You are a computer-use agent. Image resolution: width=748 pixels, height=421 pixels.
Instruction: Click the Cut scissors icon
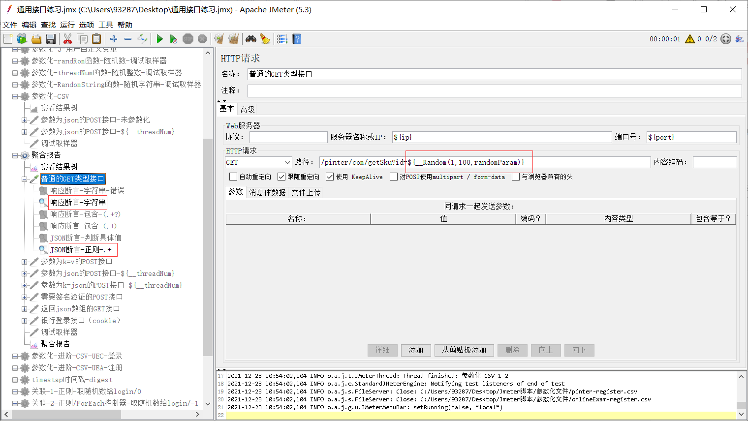point(68,39)
